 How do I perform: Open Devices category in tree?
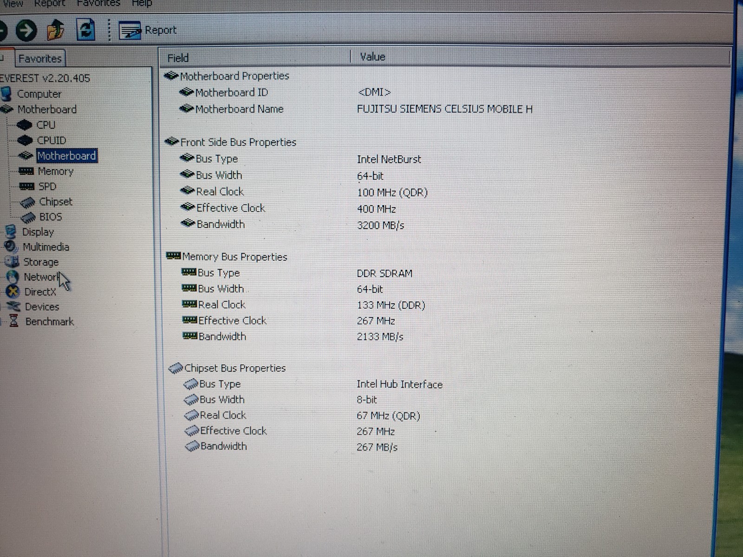coord(42,307)
